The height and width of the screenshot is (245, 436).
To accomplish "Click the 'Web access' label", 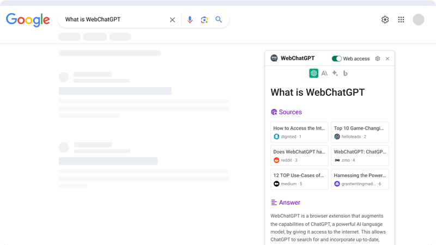I will click(356, 59).
